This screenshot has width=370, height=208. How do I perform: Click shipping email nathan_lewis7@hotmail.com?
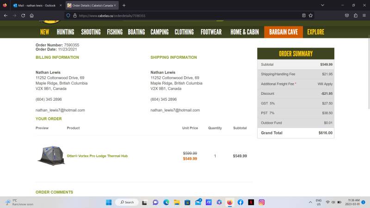[x=175, y=110]
